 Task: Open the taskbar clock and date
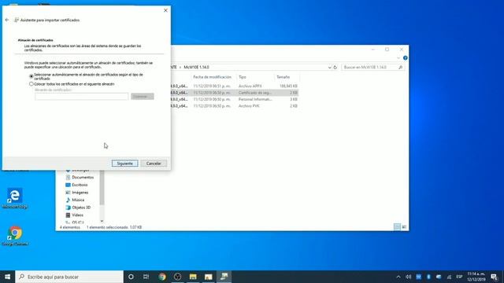[476, 277]
